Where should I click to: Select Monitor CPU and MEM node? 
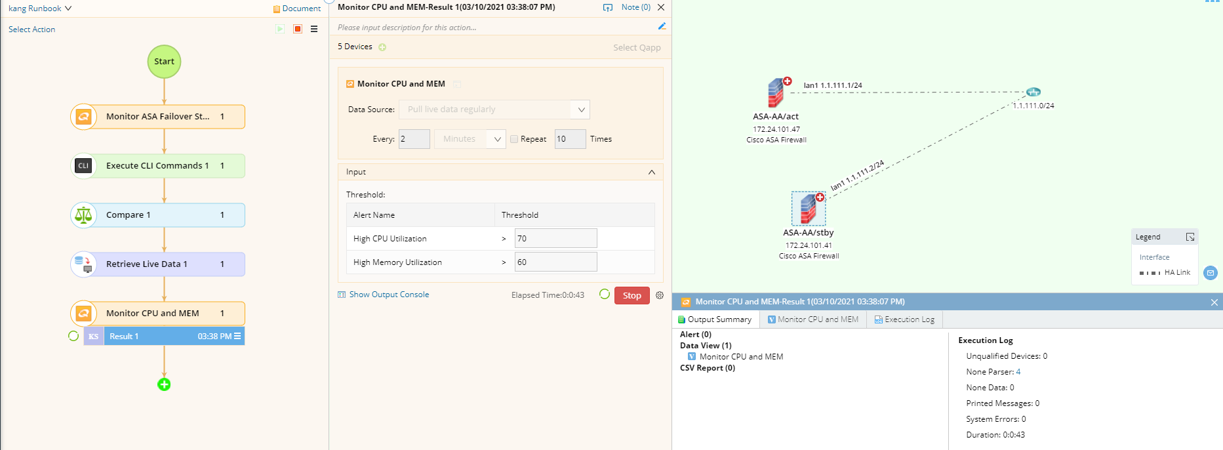coord(158,314)
